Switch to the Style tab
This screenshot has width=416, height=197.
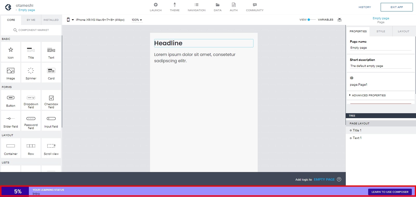coord(381,31)
